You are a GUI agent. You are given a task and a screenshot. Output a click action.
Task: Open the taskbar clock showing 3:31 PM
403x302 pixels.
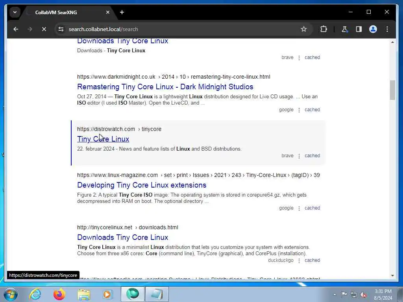(383, 295)
